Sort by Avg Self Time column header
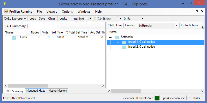The width and height of the screenshot is (207, 103). (97, 32)
